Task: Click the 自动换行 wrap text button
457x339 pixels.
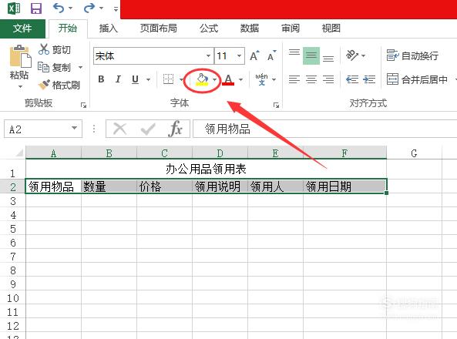Action: 412,55
